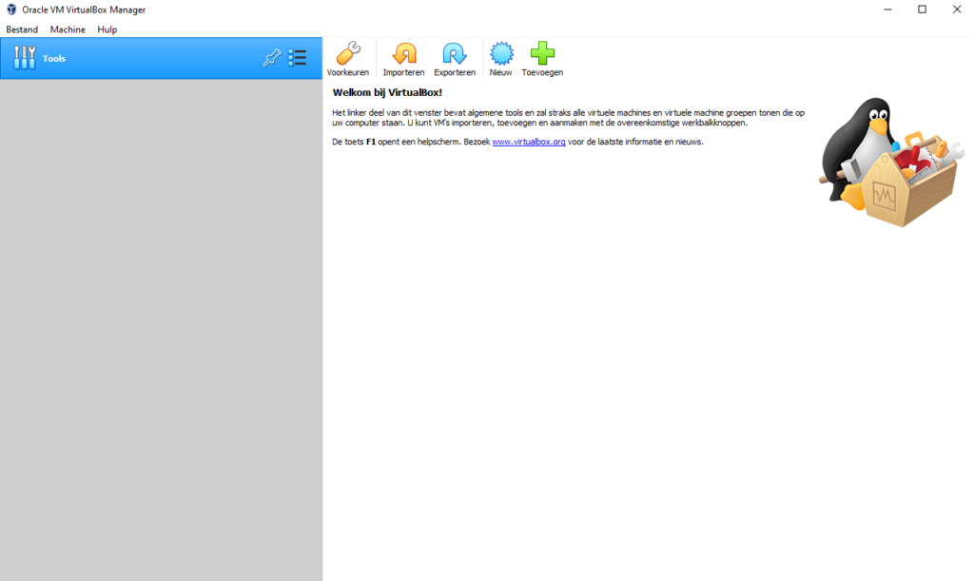The image size is (974, 581).
Task: Open the Hulp menu
Action: click(107, 29)
